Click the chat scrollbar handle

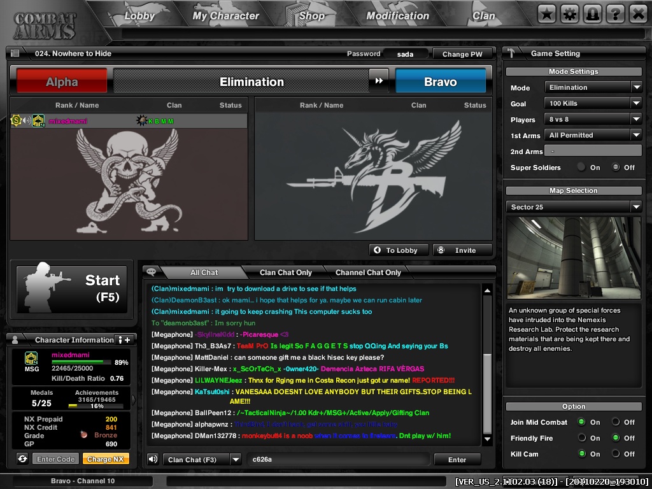pos(487,393)
